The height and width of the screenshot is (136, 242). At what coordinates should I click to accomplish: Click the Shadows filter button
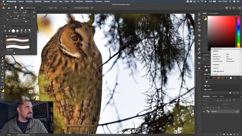coord(232,59)
